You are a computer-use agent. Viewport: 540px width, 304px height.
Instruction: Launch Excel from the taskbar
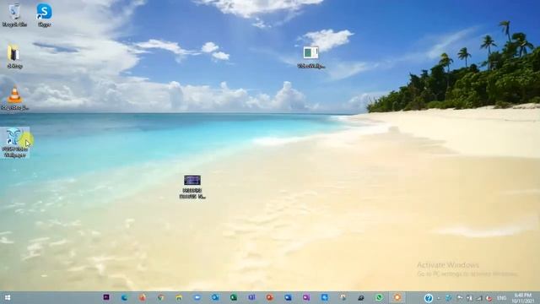click(234, 297)
